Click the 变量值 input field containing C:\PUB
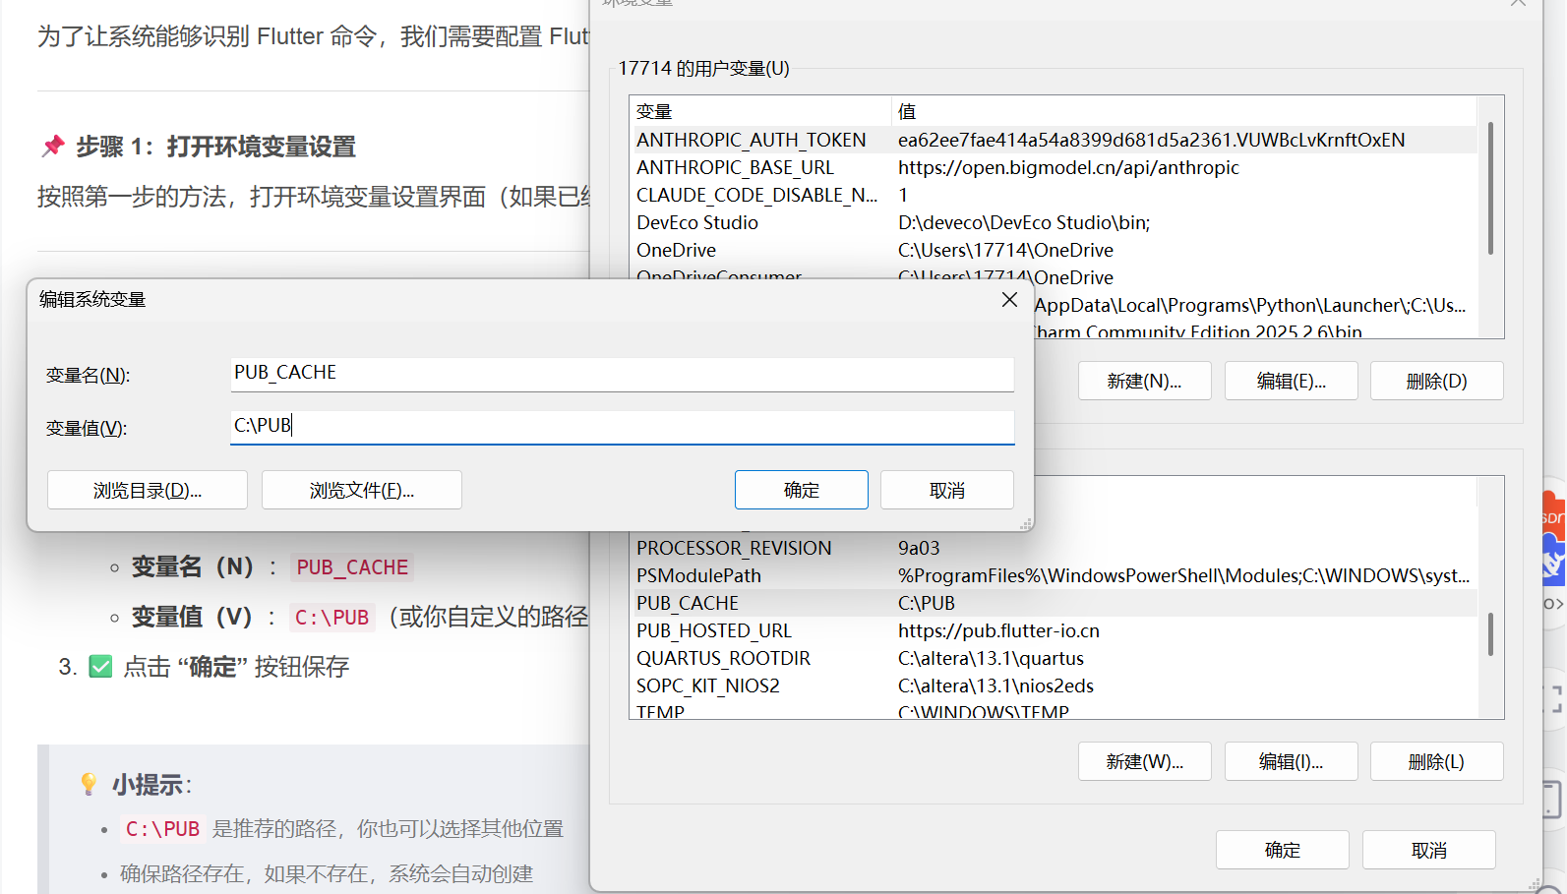Image resolution: width=1567 pixels, height=894 pixels. tap(622, 427)
